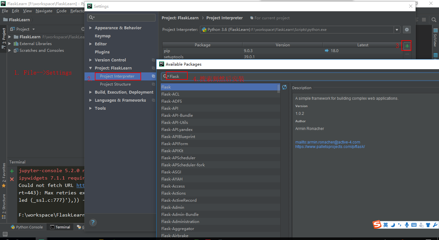Toggle the Sogou moon half-width icon
This screenshot has width=439, height=240.
[x=393, y=225]
